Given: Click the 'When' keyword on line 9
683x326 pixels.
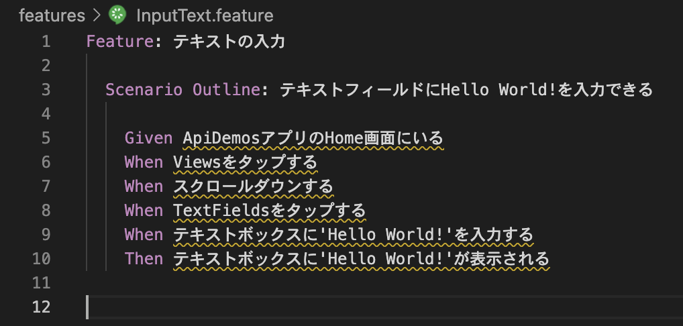Looking at the screenshot, I should [144, 235].
